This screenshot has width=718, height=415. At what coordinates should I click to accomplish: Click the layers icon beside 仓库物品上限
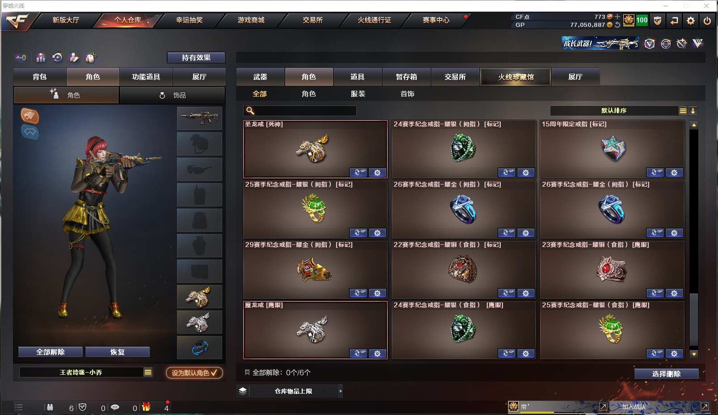(x=243, y=391)
